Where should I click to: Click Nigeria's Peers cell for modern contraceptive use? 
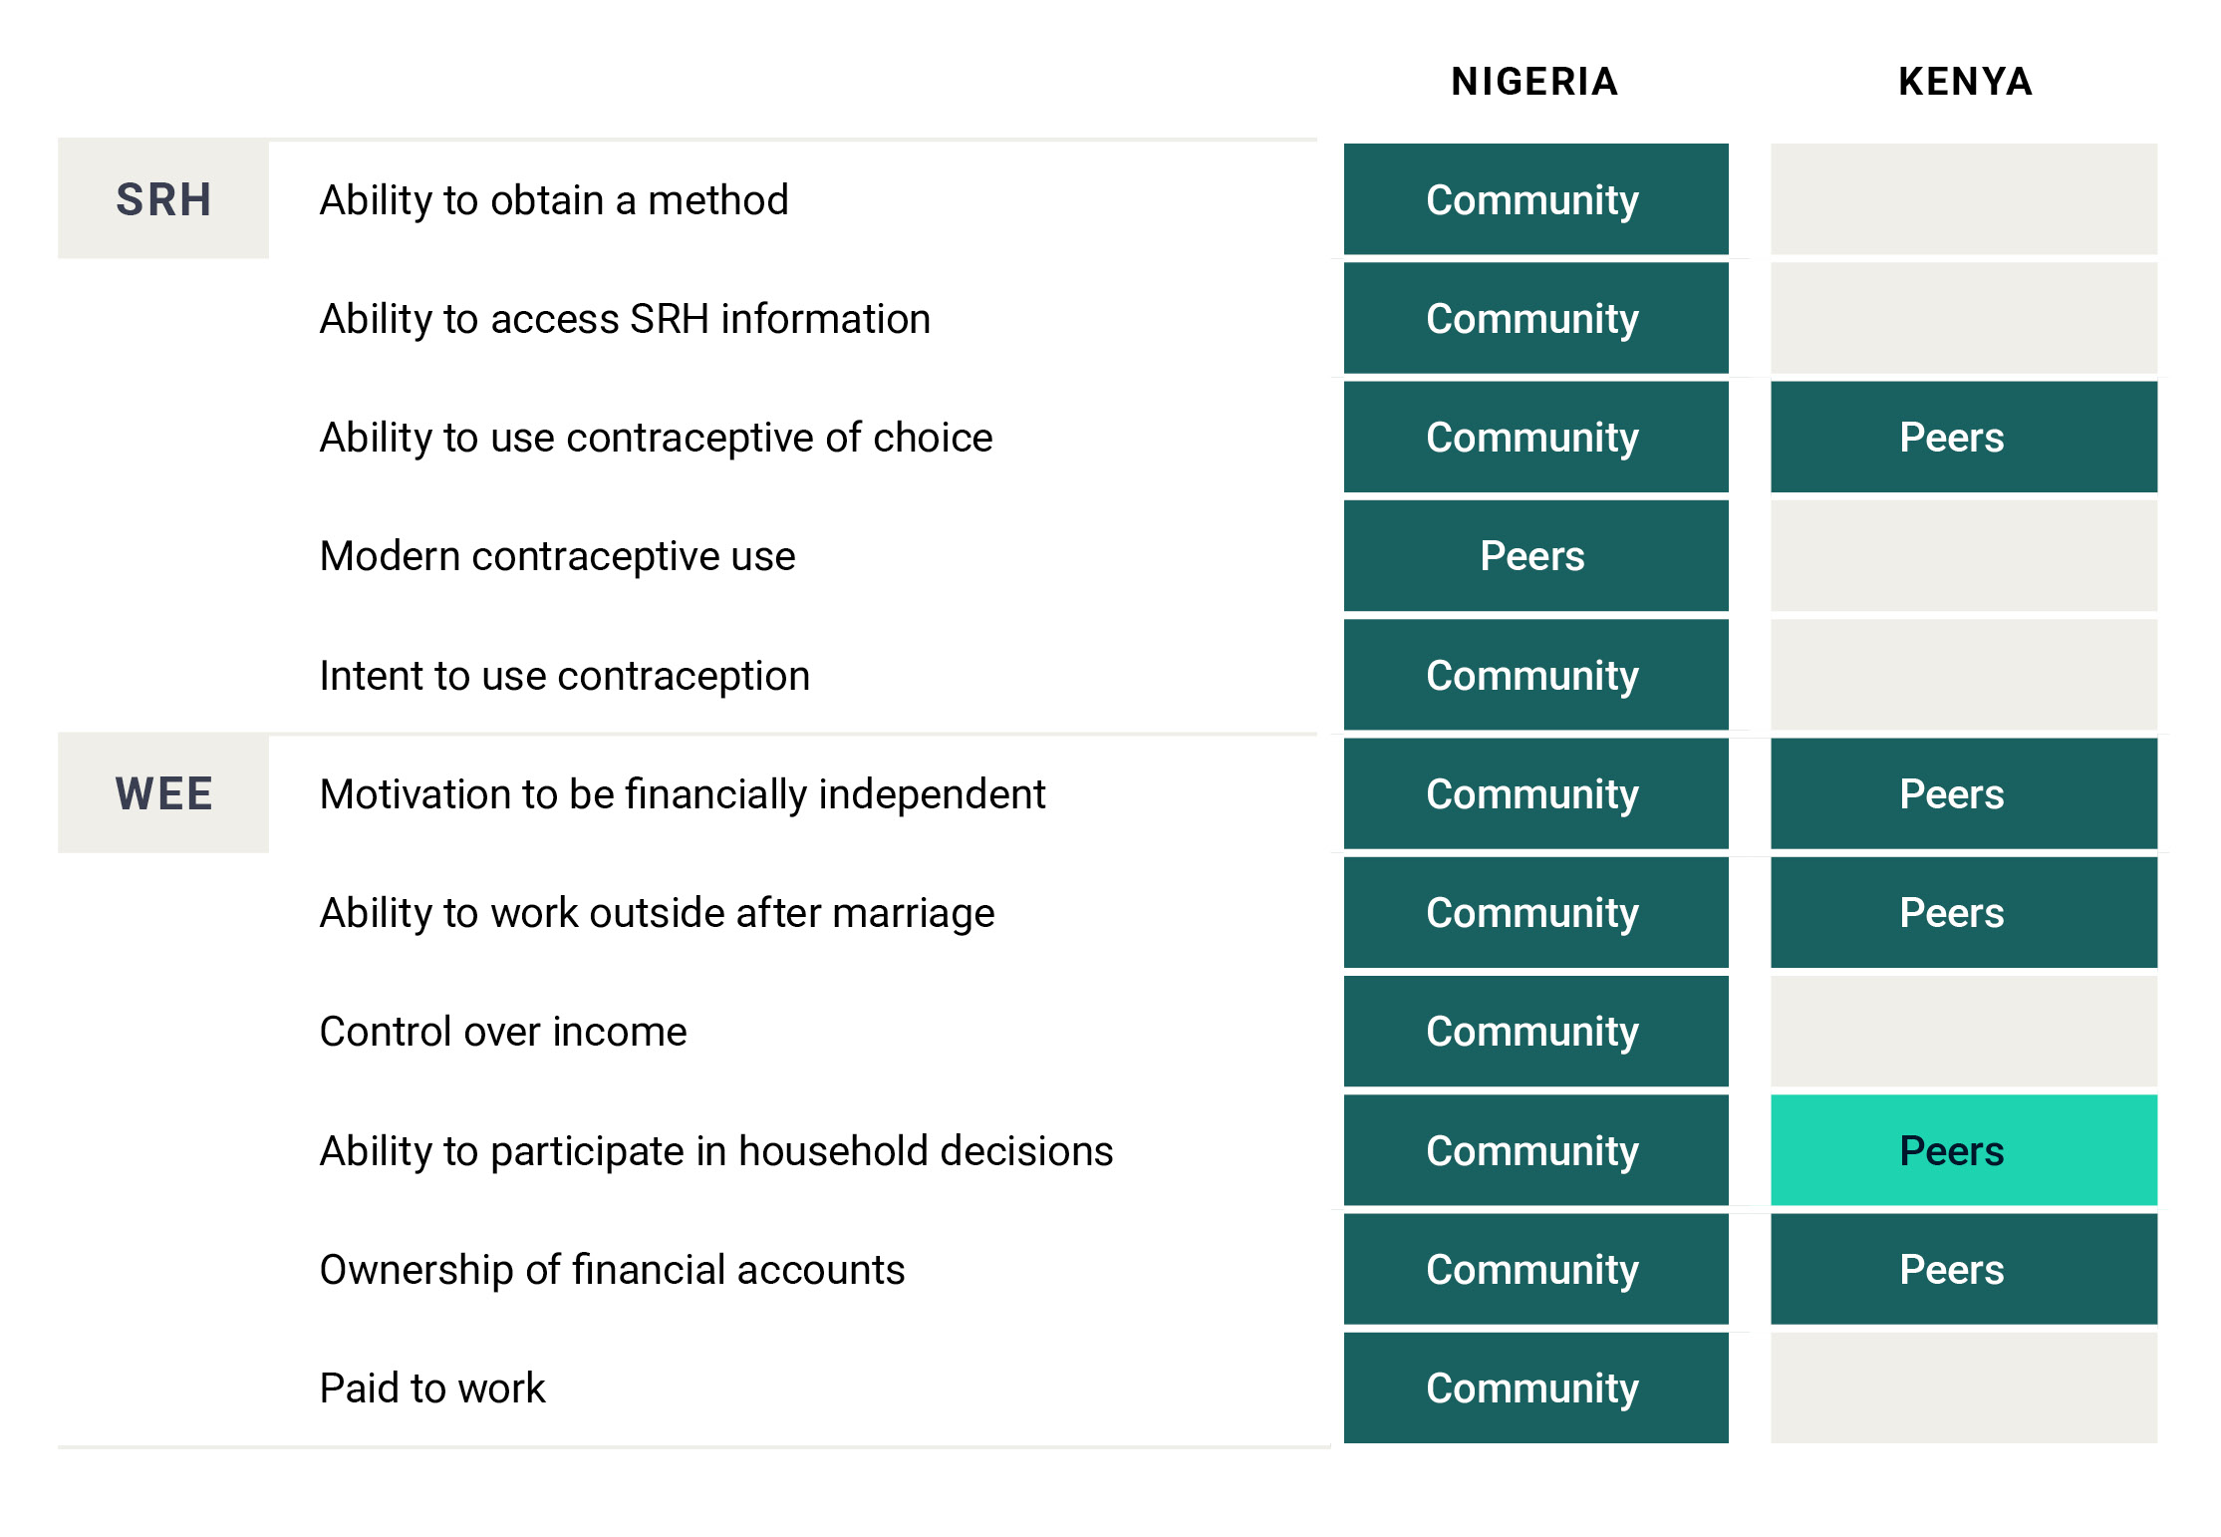pyautogui.click(x=1534, y=556)
